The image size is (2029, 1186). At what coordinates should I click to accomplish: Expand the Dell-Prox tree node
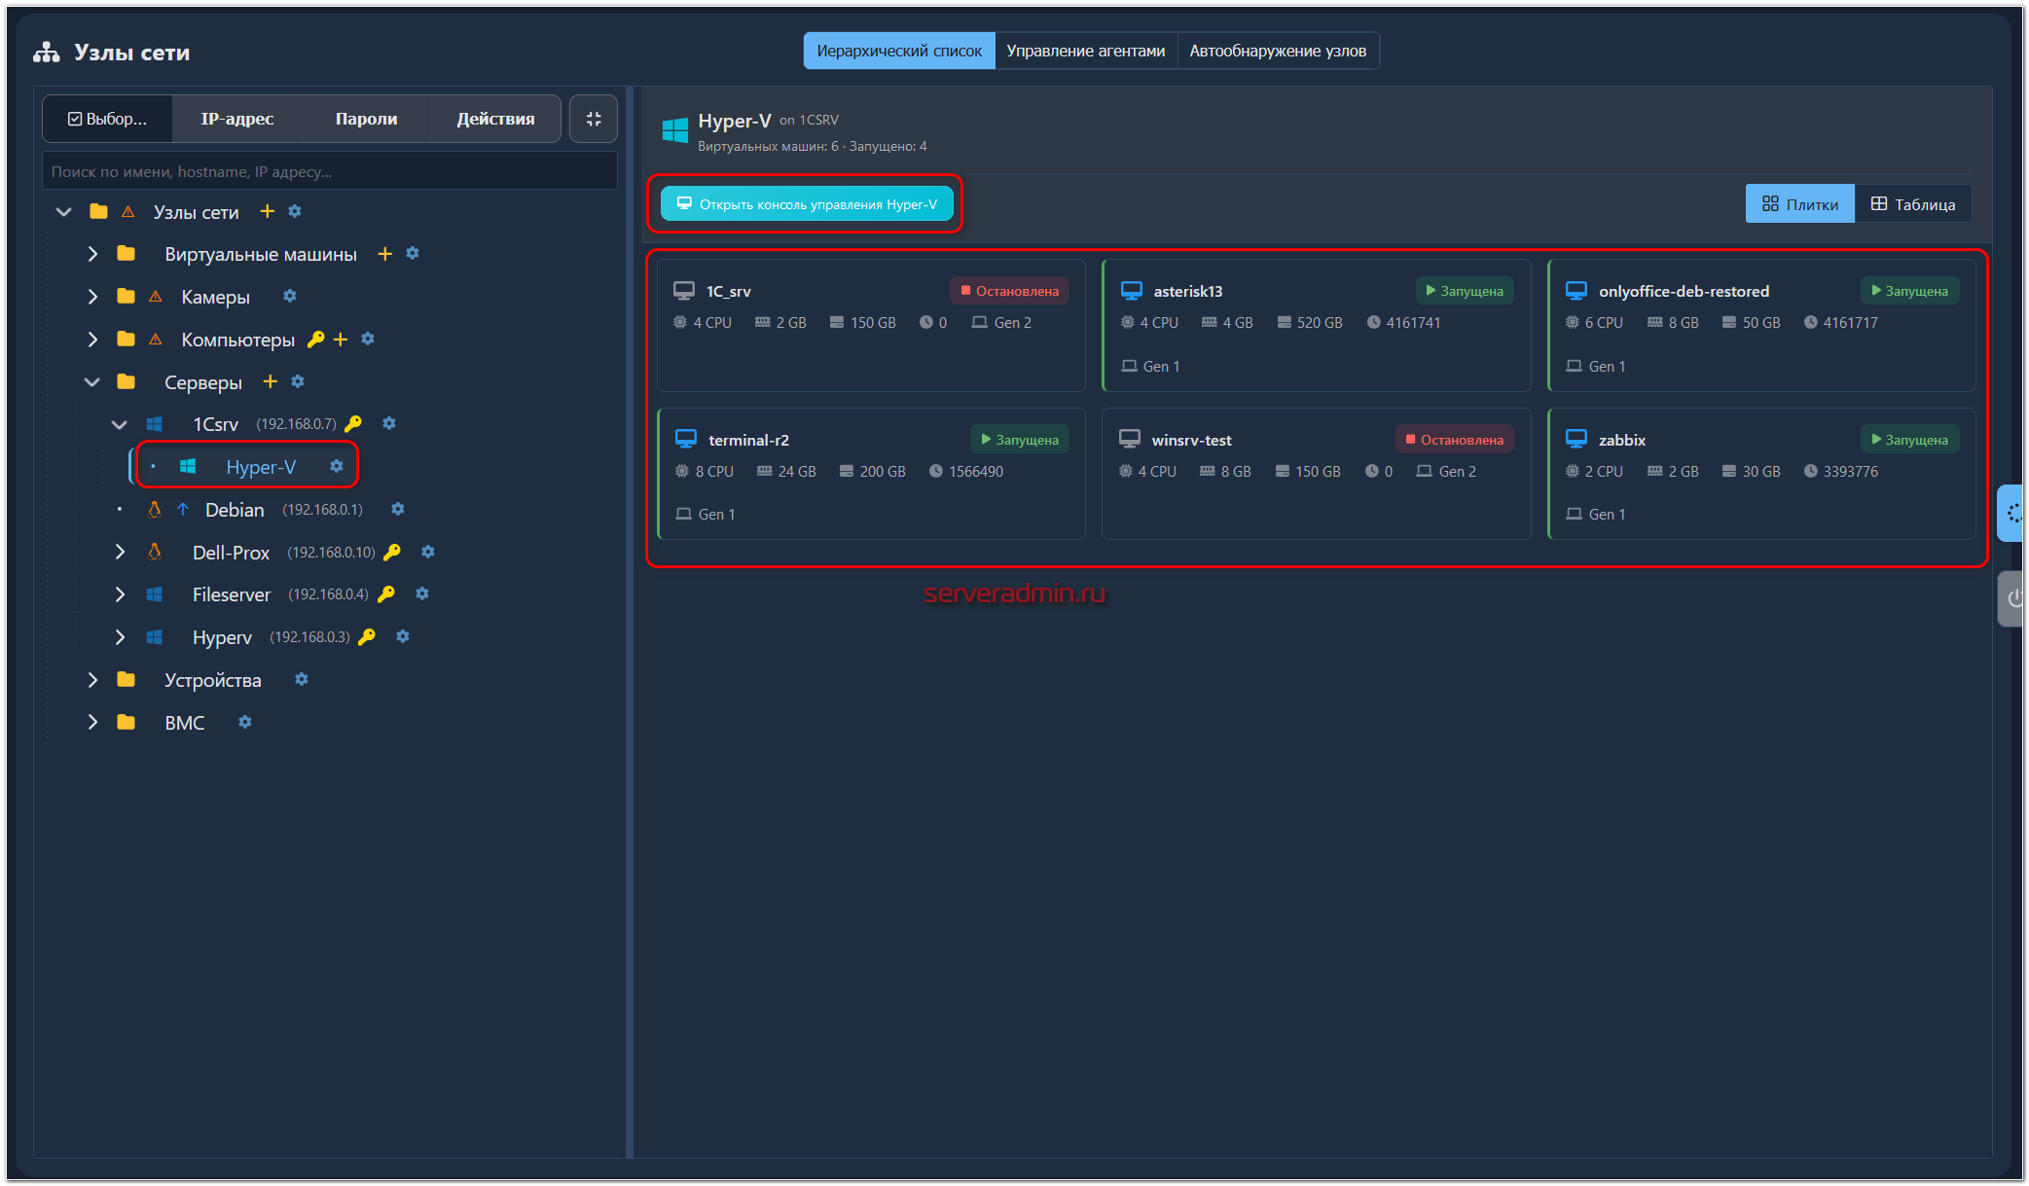(x=120, y=552)
